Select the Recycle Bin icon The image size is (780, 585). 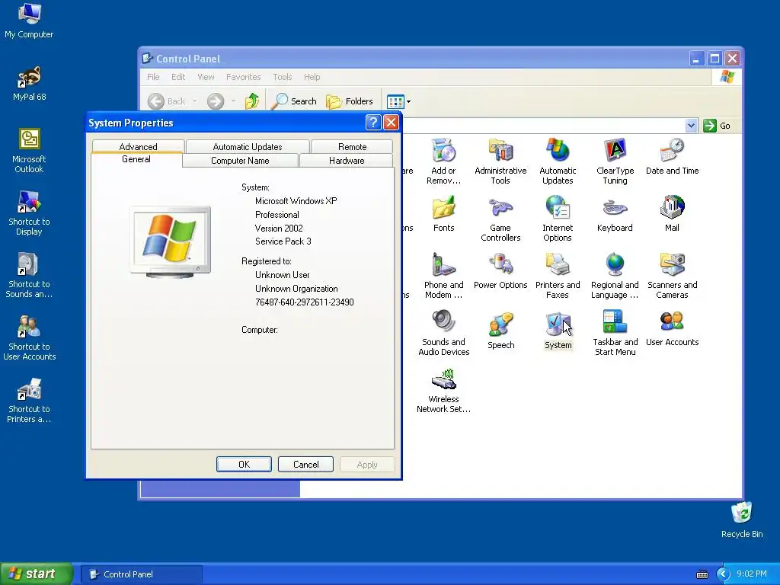742,519
